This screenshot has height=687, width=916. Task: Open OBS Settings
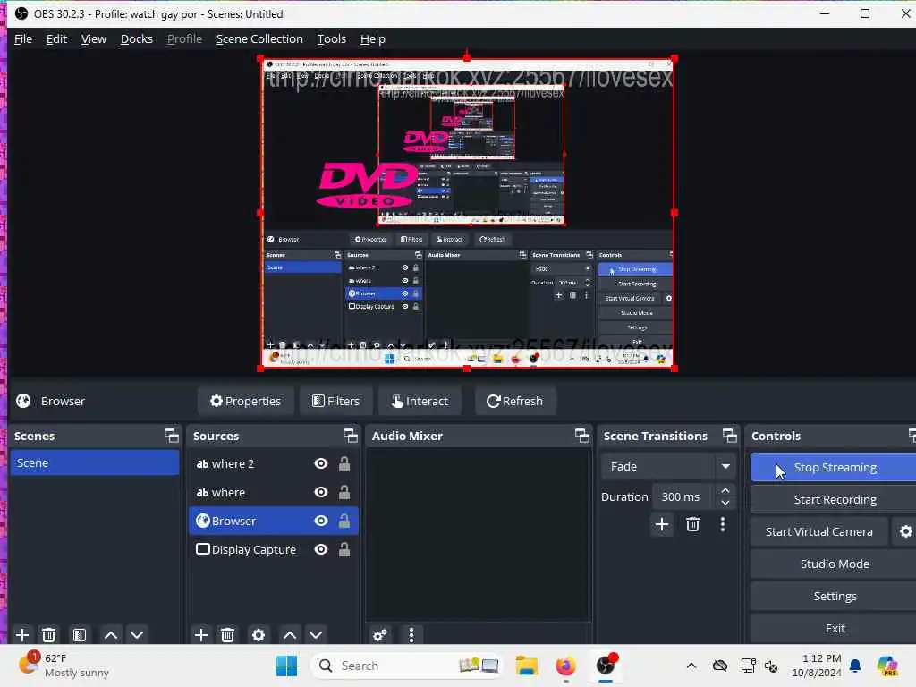(834, 596)
